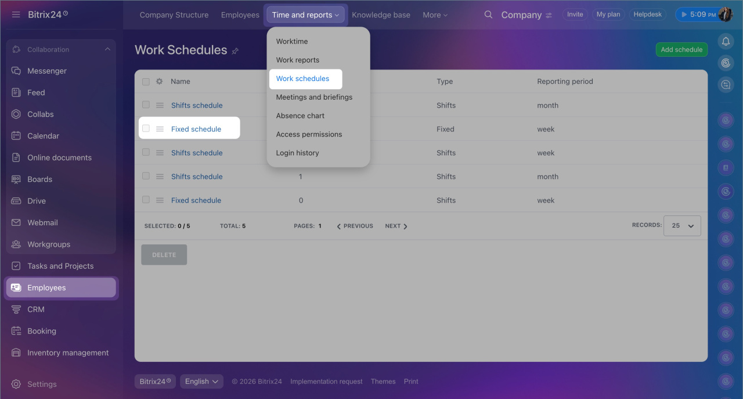Open table settings gear icon
Viewport: 743px width, 399px height.
click(x=160, y=82)
